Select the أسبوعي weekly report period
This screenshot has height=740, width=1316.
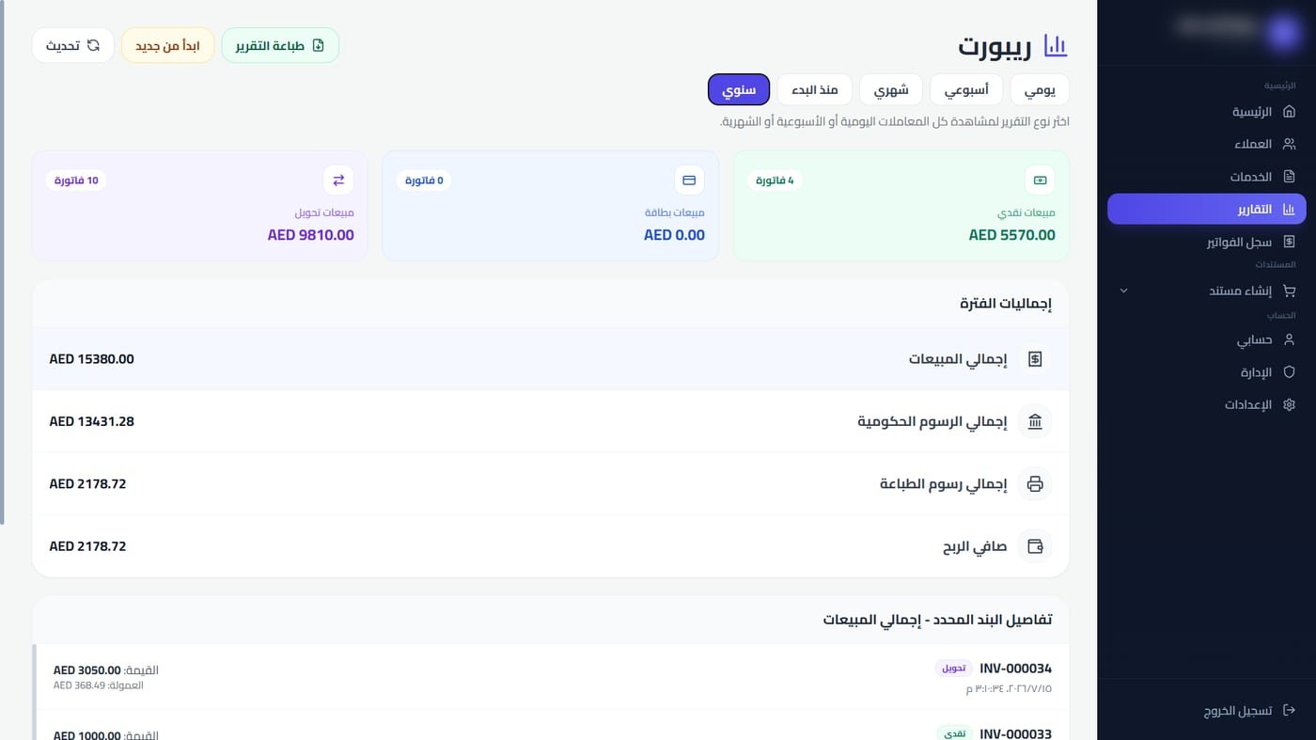[966, 89]
